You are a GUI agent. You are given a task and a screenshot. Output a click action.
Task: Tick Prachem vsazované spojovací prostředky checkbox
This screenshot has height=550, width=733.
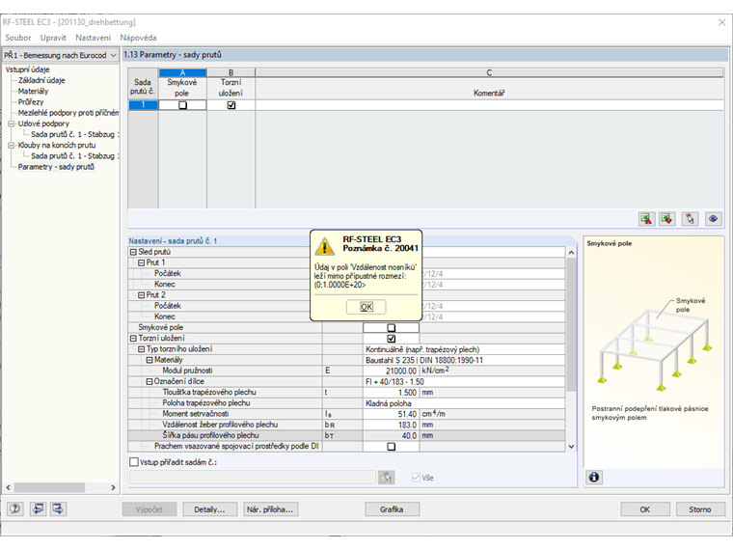(392, 447)
